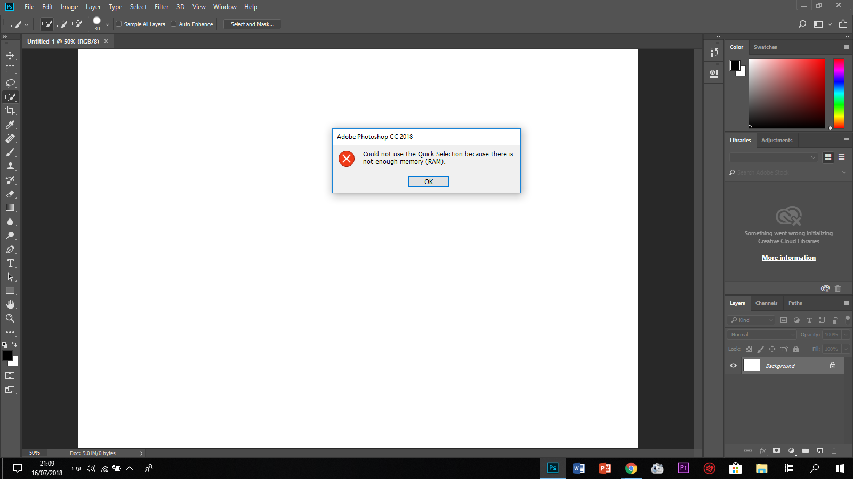Viewport: 853px width, 479px height.
Task: Click the create new group folder icon
Action: pyautogui.click(x=806, y=451)
